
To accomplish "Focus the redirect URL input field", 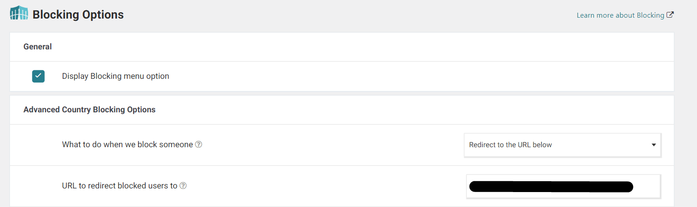I will coord(564,187).
